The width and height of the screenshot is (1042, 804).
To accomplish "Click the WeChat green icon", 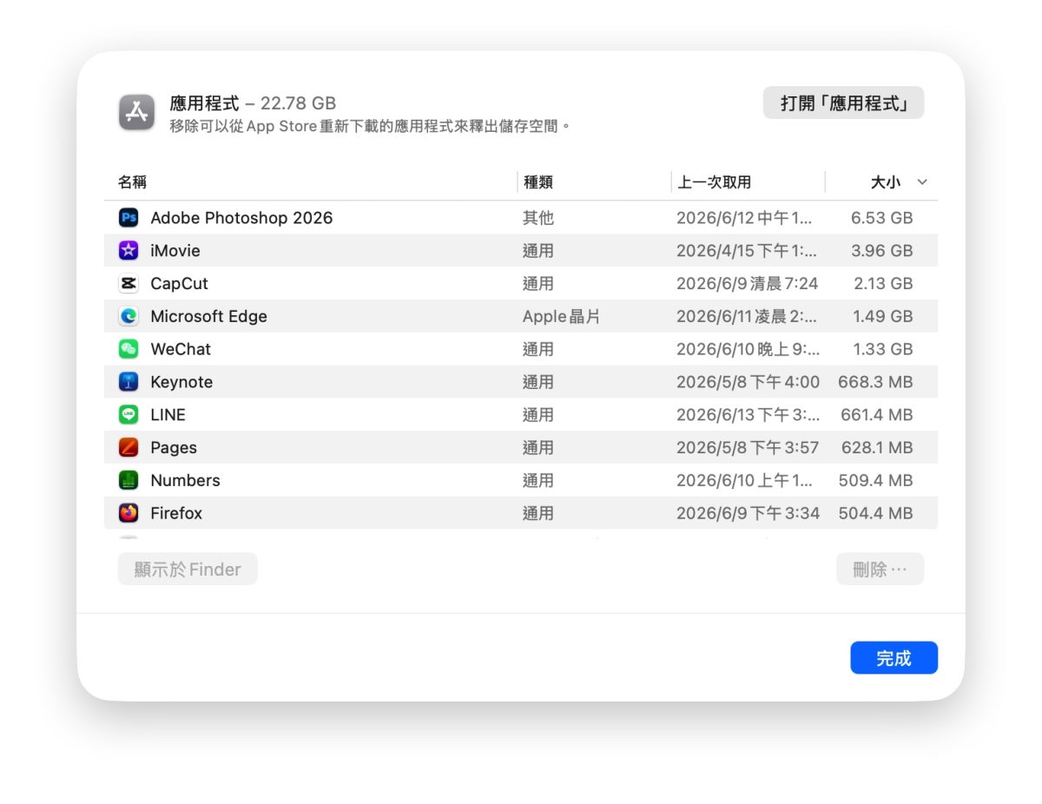I will [x=129, y=349].
